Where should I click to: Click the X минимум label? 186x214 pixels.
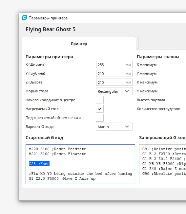[x=147, y=64]
